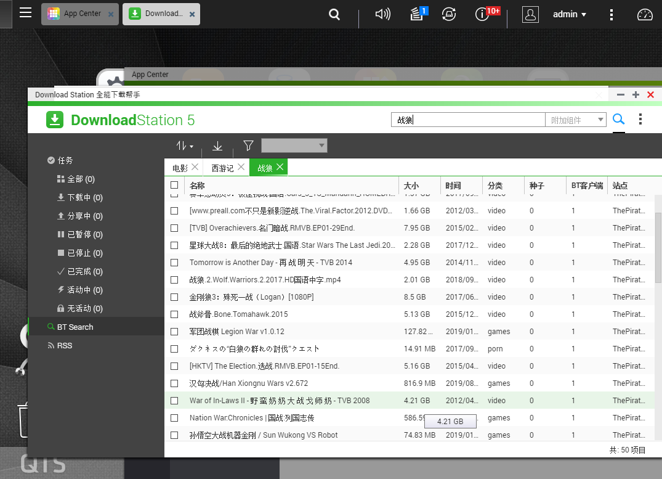Show 无活动 (0) inactive tasks
Image resolution: width=662 pixels, height=479 pixels.
[x=80, y=309]
